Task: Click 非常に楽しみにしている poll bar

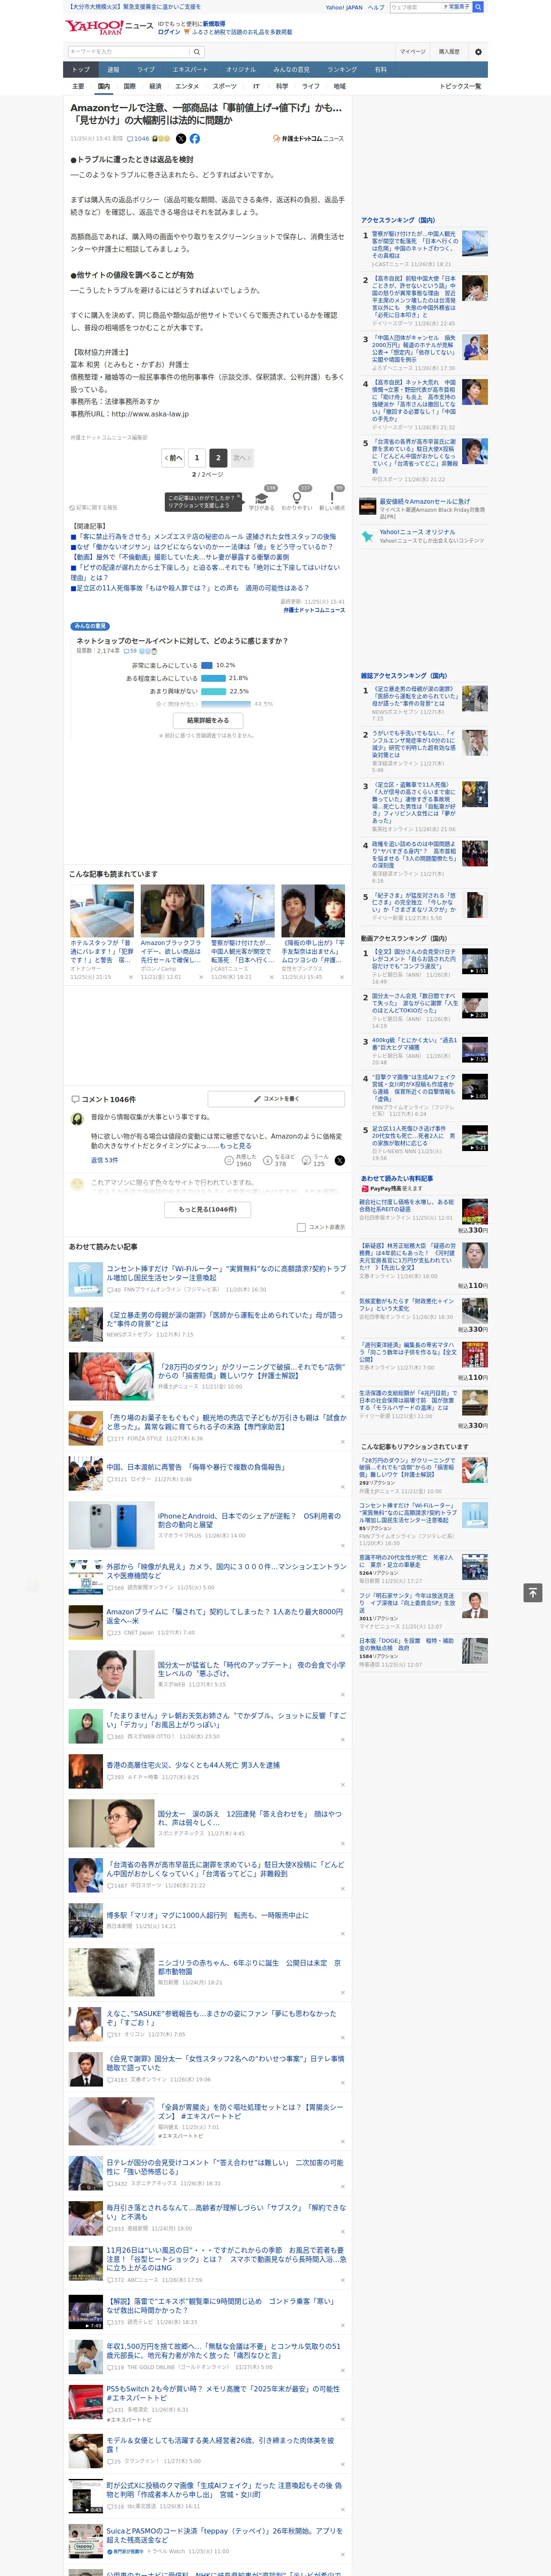Action: (207, 665)
